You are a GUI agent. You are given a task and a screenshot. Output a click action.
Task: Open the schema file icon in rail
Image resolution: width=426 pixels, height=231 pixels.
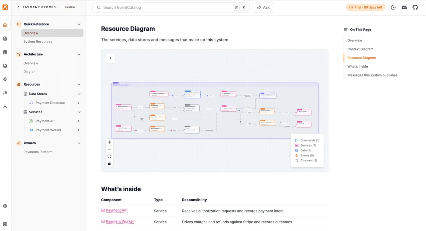pos(5,66)
